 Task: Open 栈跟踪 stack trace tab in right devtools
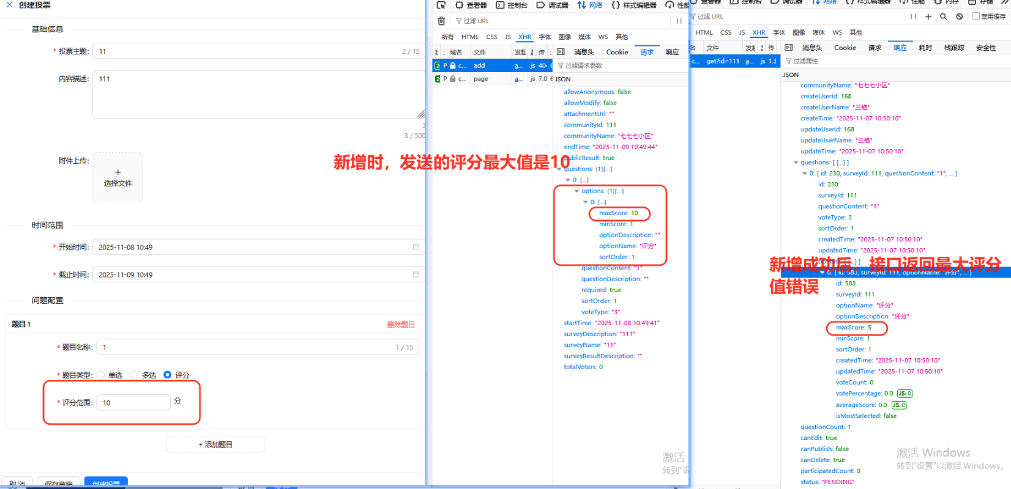[954, 47]
